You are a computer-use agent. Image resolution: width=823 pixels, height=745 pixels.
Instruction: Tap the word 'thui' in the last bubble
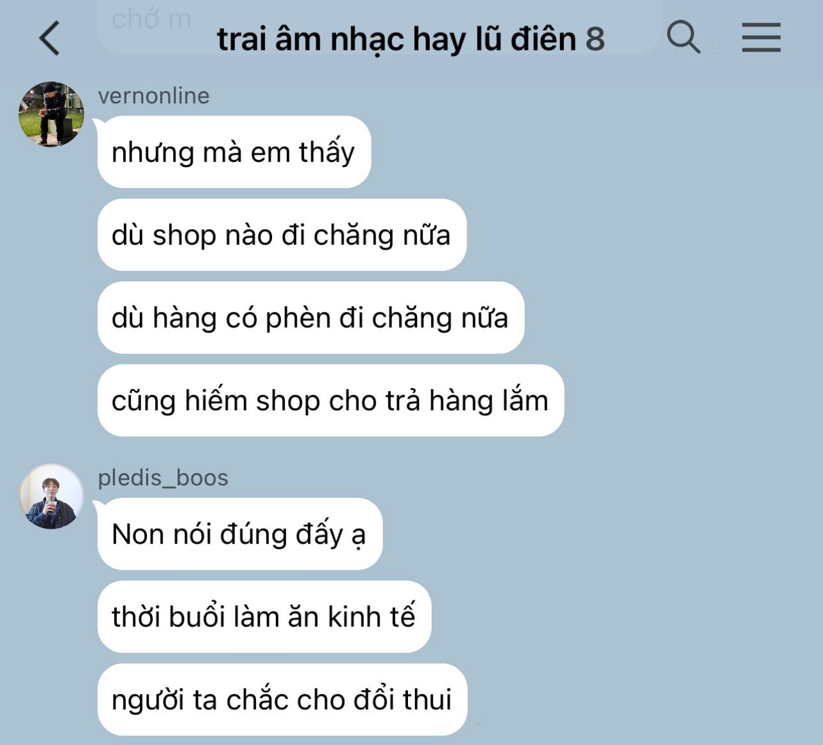(427, 700)
